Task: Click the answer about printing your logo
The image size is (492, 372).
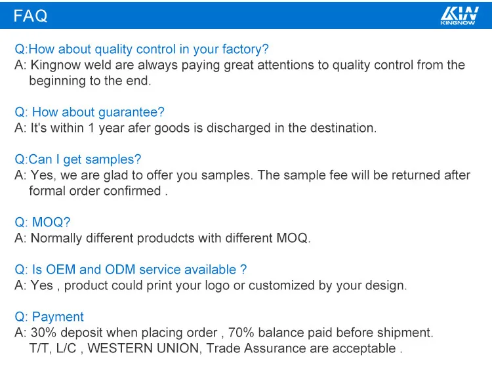Action: [211, 285]
